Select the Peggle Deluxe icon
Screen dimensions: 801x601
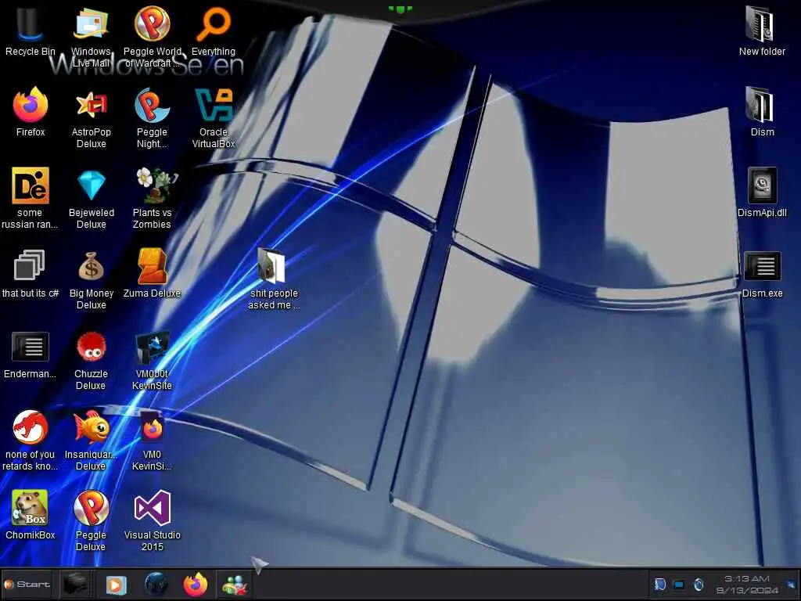point(91,507)
